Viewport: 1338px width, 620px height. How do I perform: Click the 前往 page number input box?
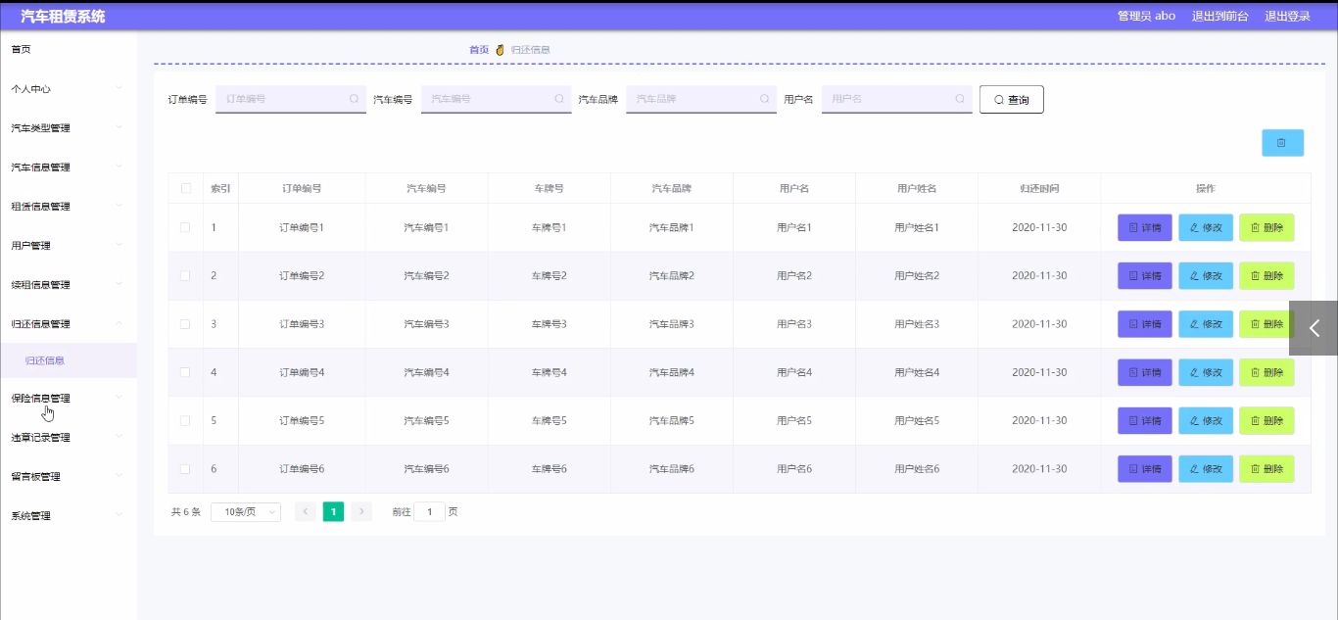tap(429, 511)
